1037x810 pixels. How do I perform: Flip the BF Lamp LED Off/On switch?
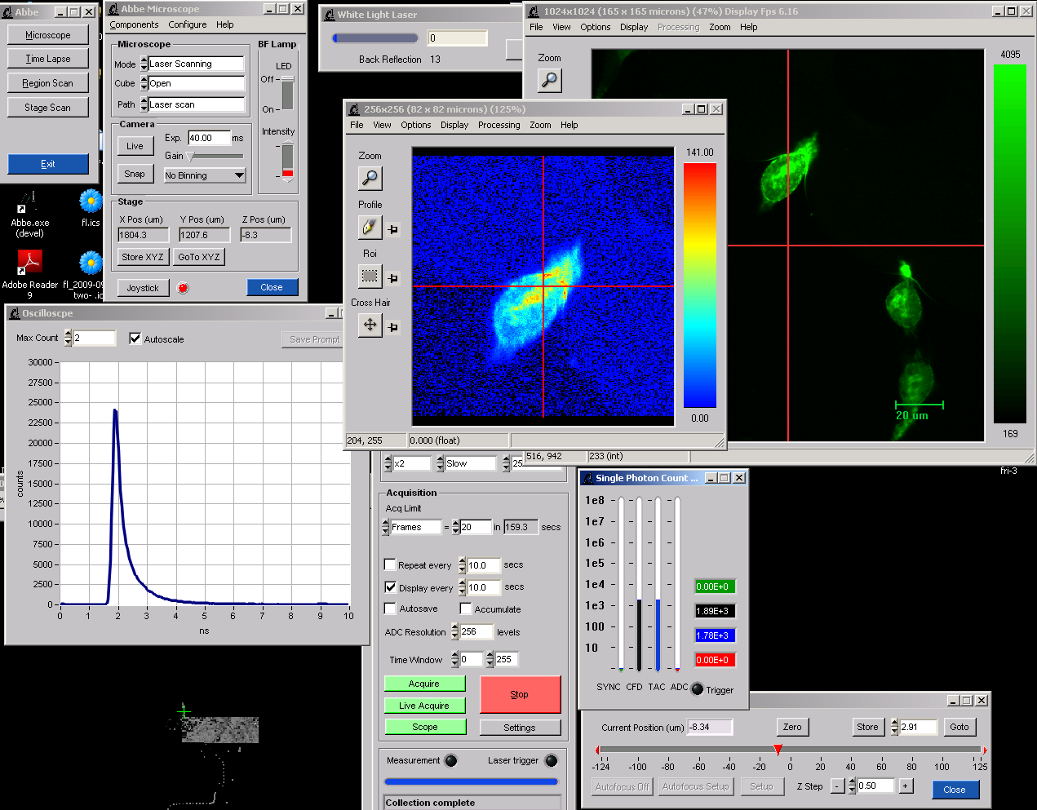pos(287,93)
